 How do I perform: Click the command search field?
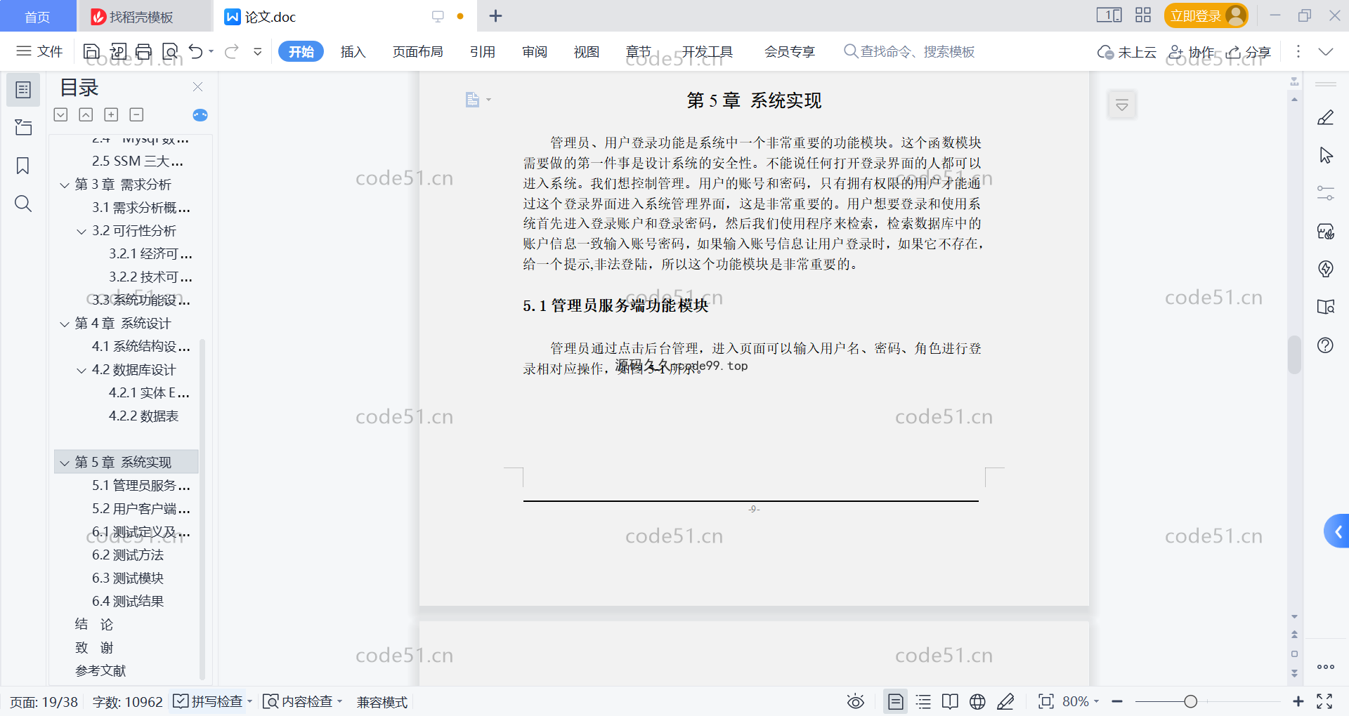click(x=910, y=52)
